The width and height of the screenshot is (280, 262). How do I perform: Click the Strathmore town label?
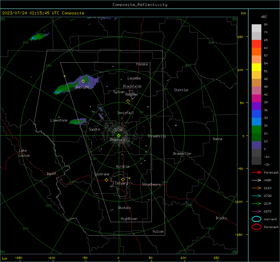(151, 184)
